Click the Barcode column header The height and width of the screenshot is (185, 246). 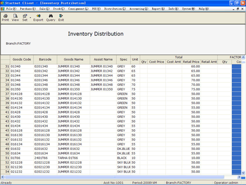click(x=45, y=60)
